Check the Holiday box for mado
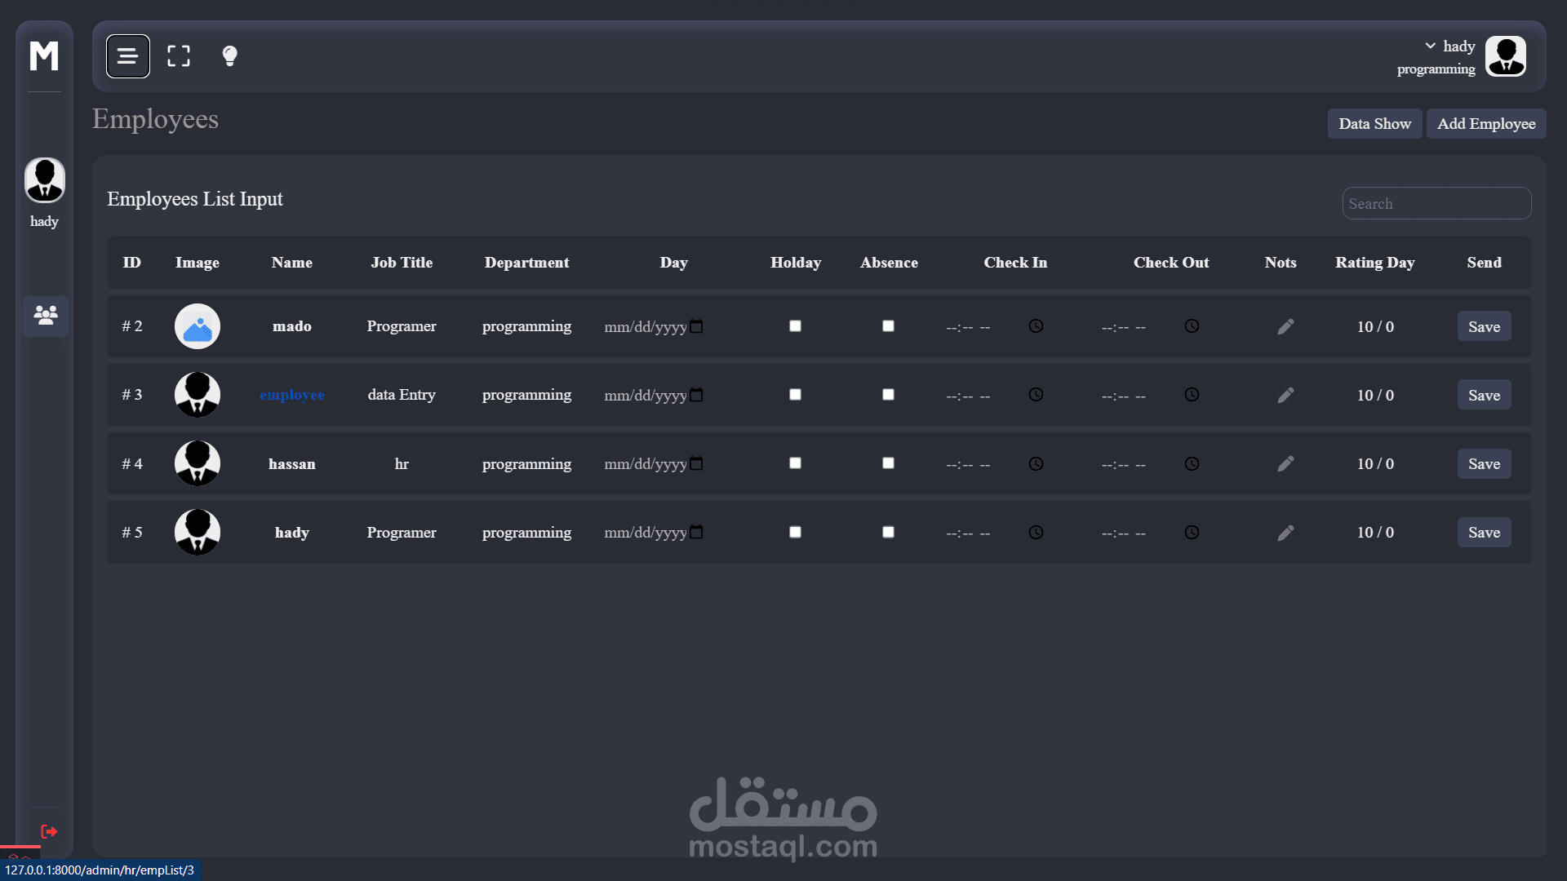 point(795,326)
